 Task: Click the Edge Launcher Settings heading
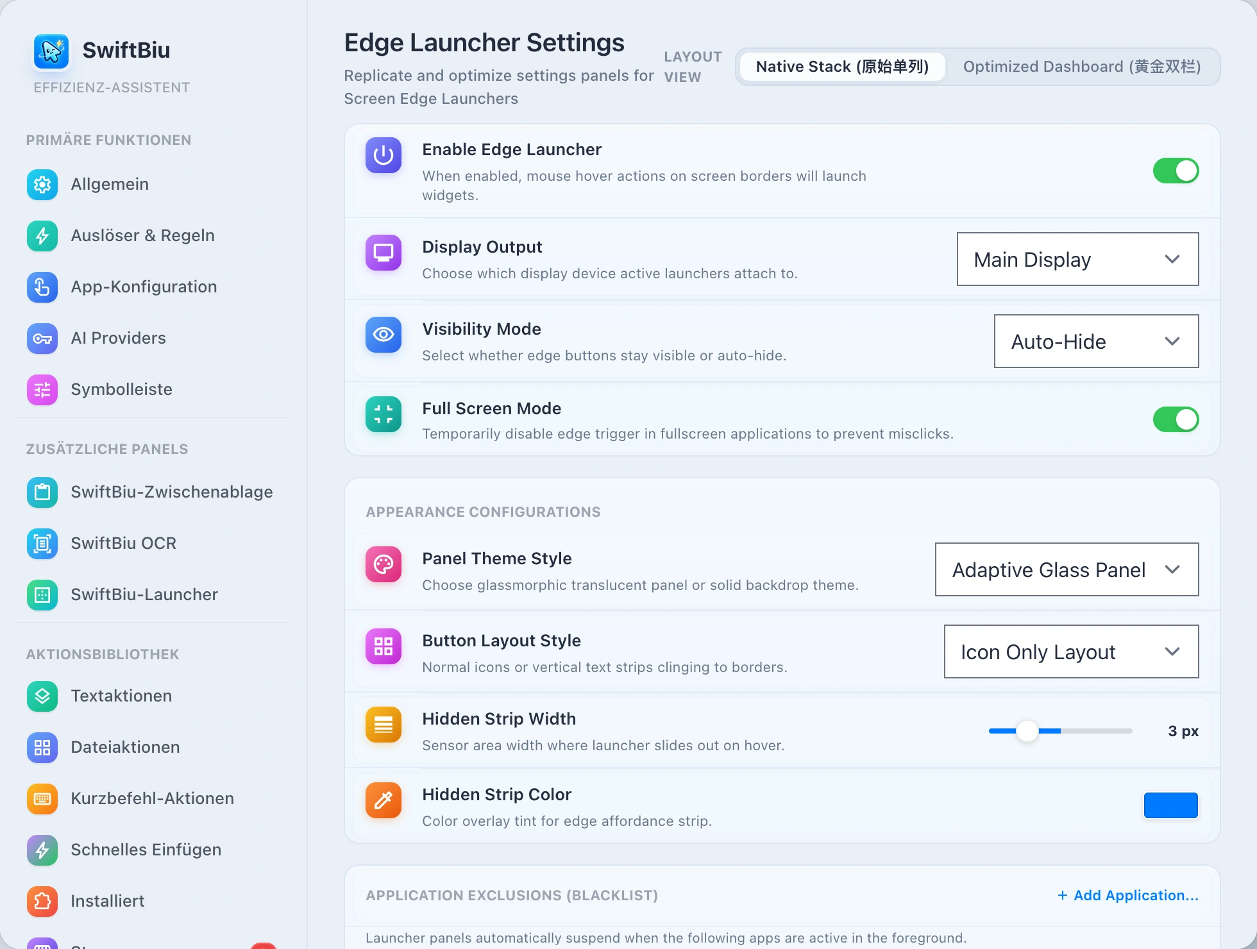pos(484,43)
